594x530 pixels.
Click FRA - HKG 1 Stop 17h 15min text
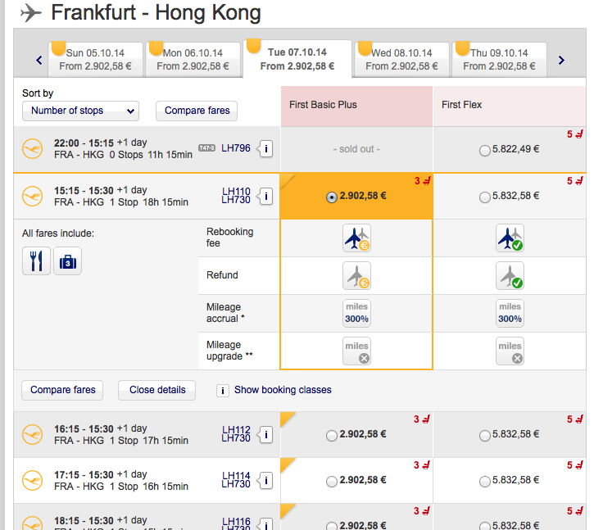point(121,441)
